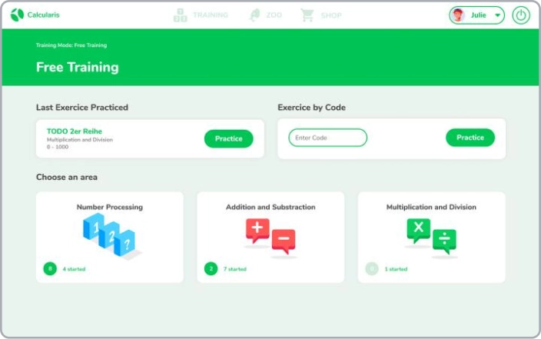
Task: Select the red plus minus icon
Action: (270, 236)
